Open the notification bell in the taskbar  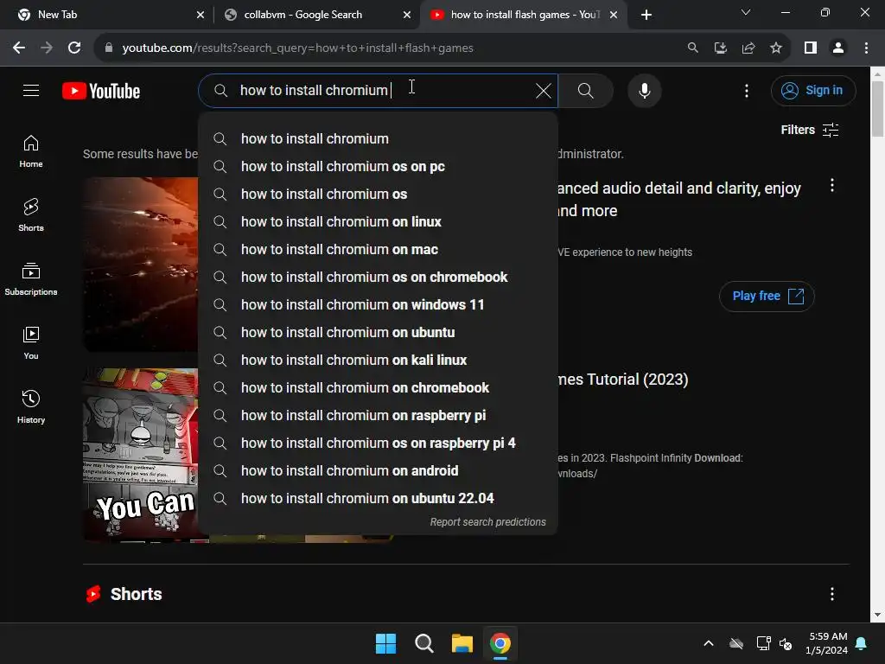pyautogui.click(x=862, y=643)
